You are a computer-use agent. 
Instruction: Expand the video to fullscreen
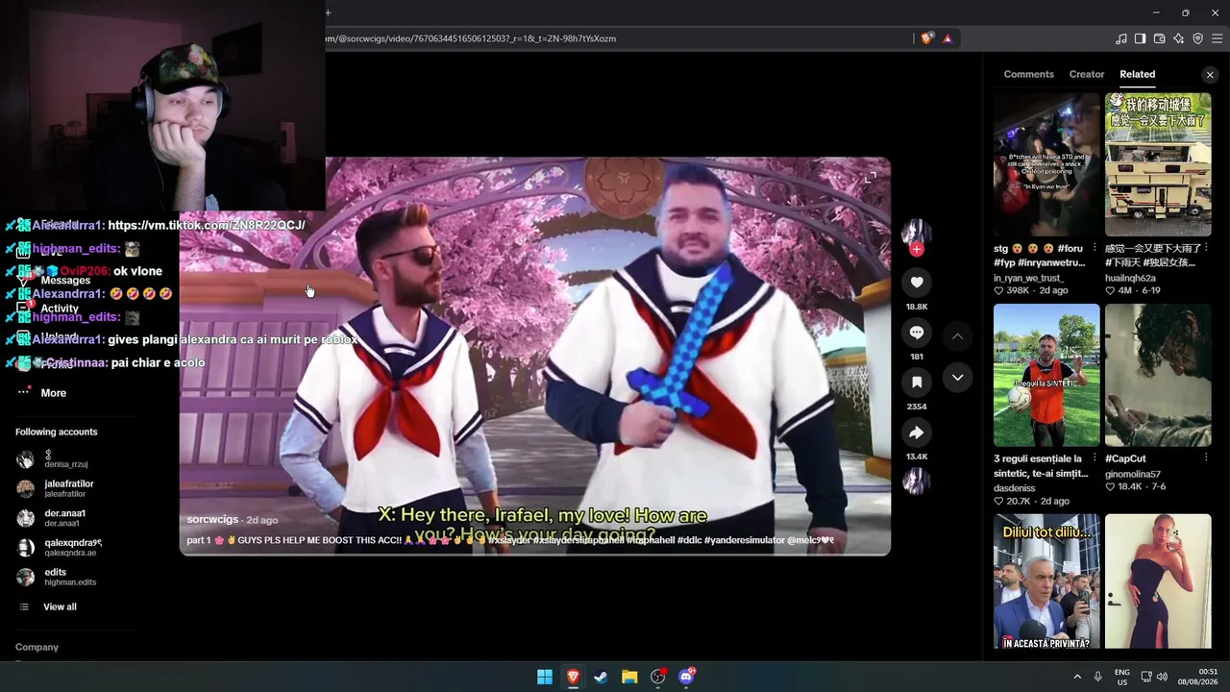(870, 178)
